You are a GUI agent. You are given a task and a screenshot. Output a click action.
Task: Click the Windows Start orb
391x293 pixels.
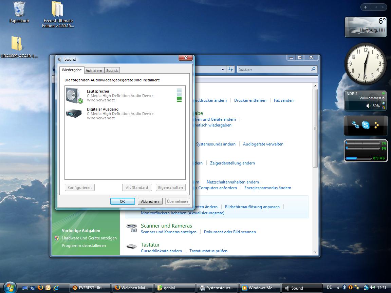click(x=10, y=288)
